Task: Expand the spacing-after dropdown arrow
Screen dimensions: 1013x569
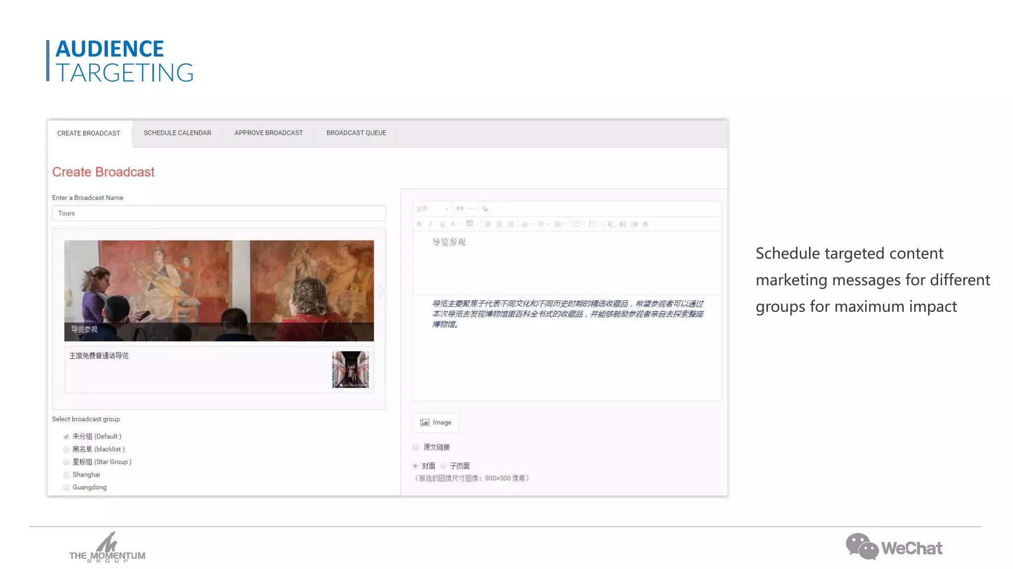Action: tap(548, 224)
